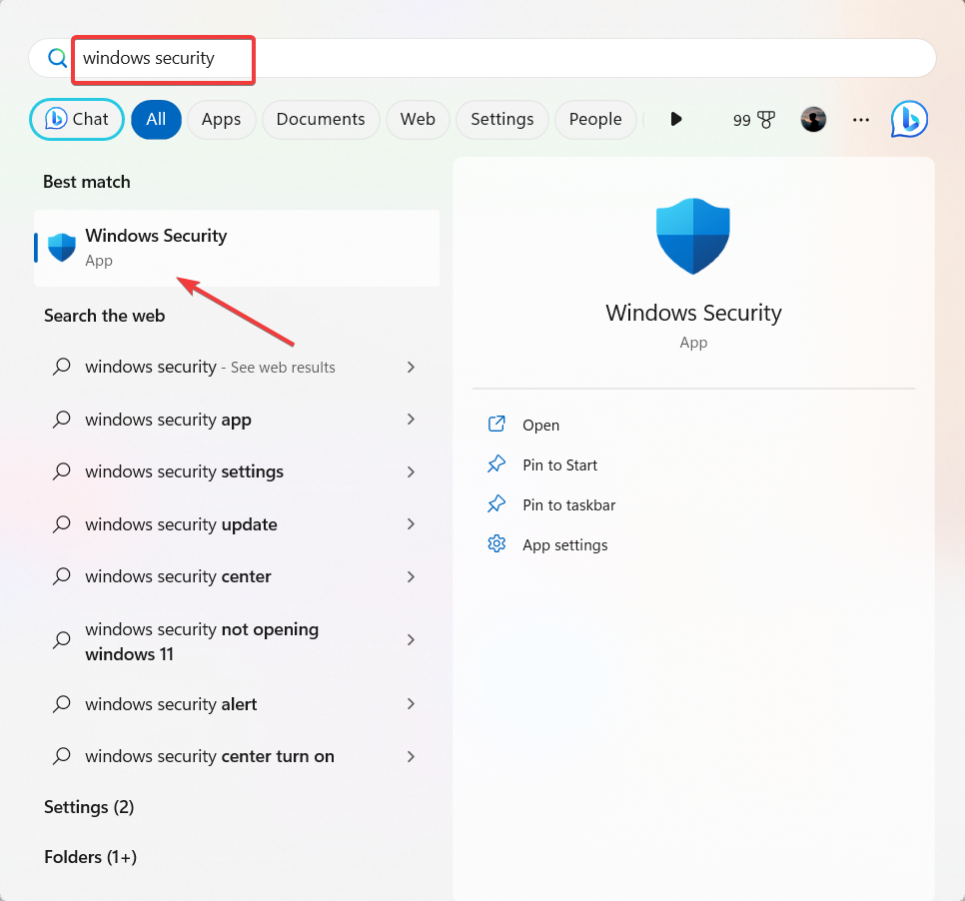Choose Pin to Start

point(560,465)
